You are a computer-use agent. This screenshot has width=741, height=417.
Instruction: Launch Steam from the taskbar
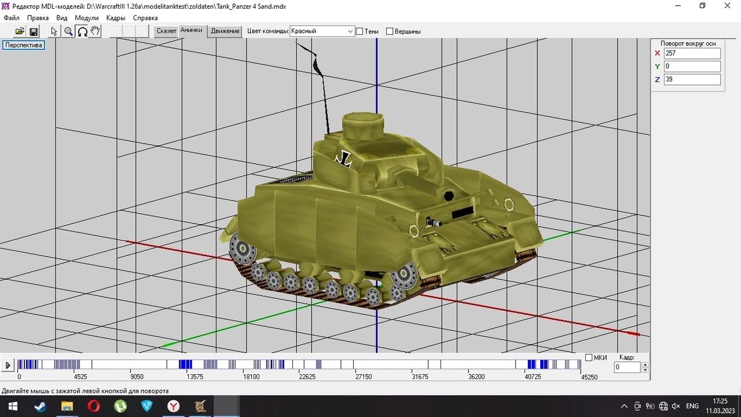tap(40, 406)
